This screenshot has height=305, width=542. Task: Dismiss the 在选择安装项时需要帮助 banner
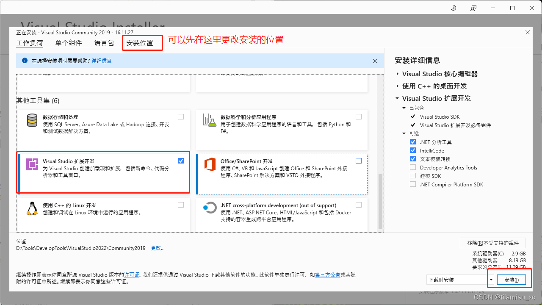375,61
